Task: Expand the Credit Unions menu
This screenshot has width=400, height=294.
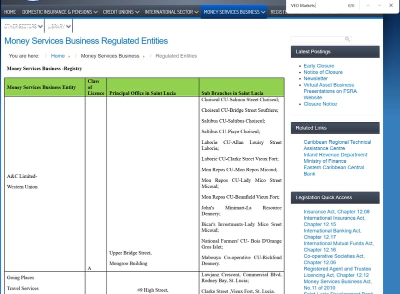Action: tap(121, 12)
